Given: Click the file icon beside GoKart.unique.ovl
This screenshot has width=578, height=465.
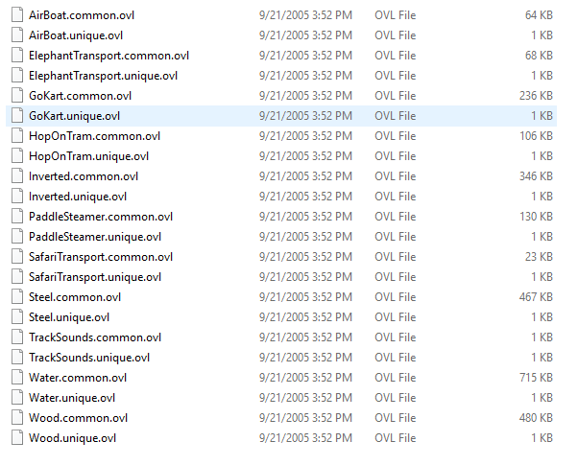Looking at the screenshot, I should click(x=17, y=116).
